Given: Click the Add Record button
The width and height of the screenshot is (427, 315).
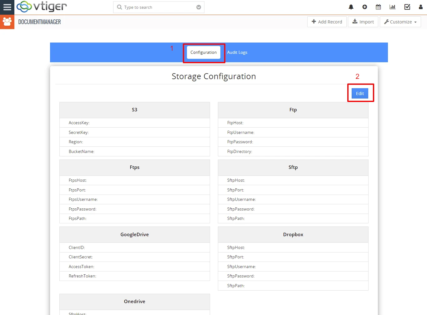Looking at the screenshot, I should (x=327, y=22).
